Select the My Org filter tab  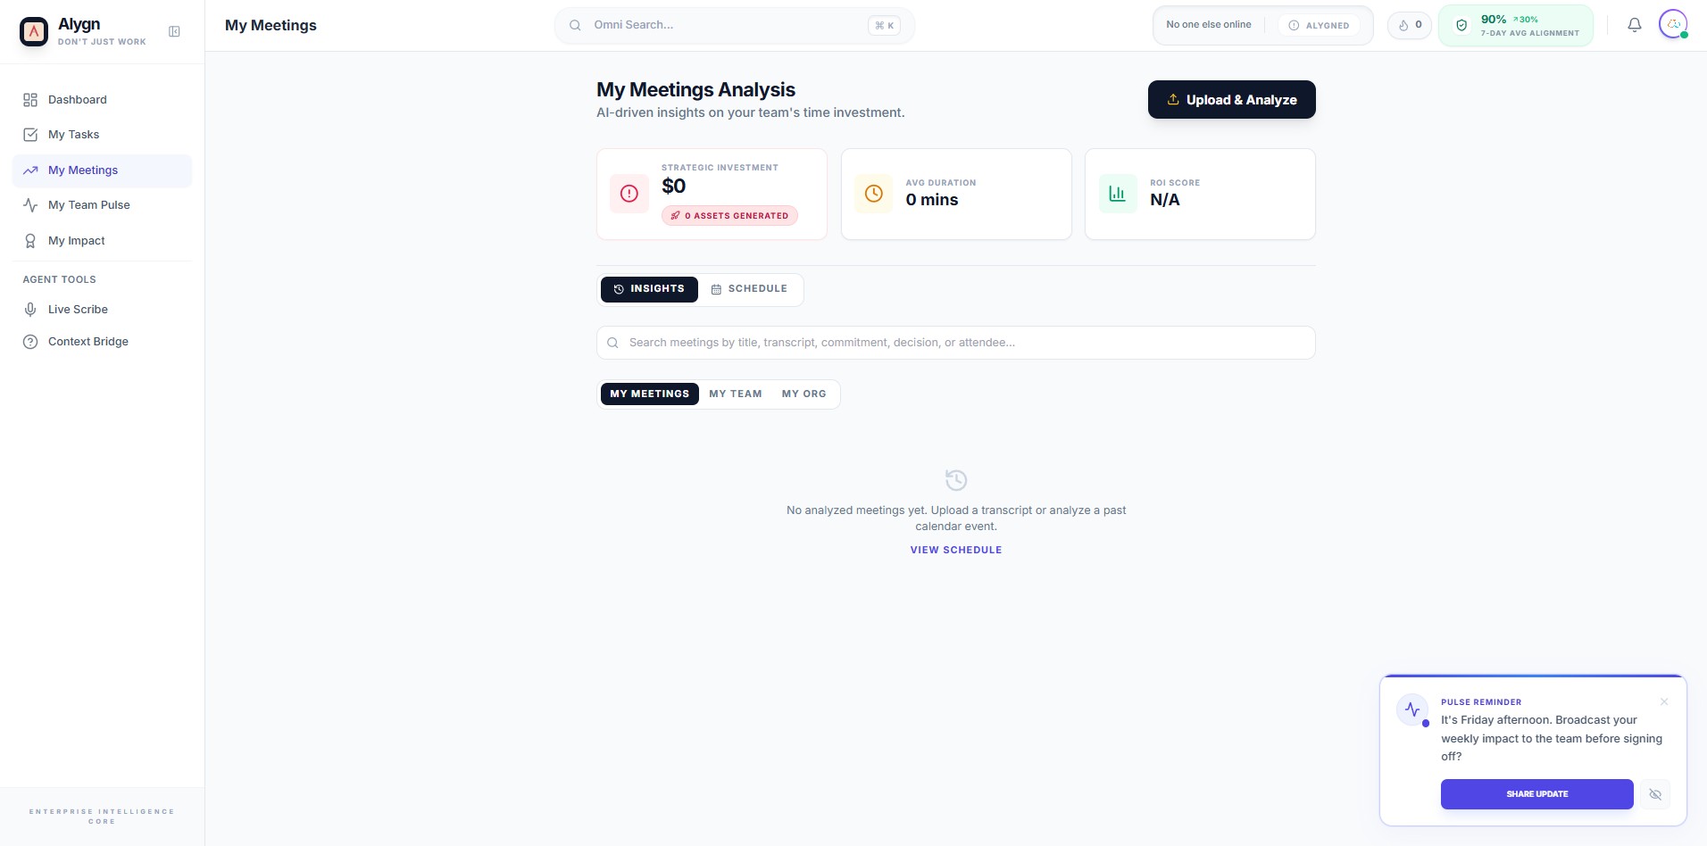point(804,394)
